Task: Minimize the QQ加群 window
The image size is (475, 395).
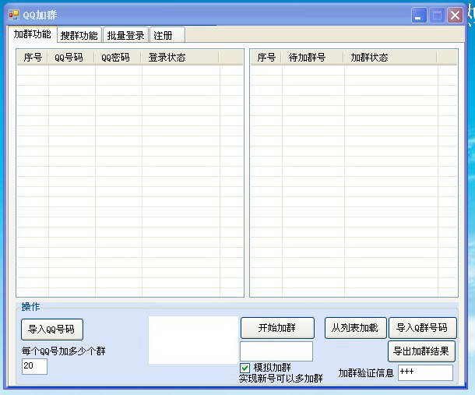Action: coord(419,15)
